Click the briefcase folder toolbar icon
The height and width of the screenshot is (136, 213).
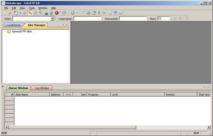(46, 13)
